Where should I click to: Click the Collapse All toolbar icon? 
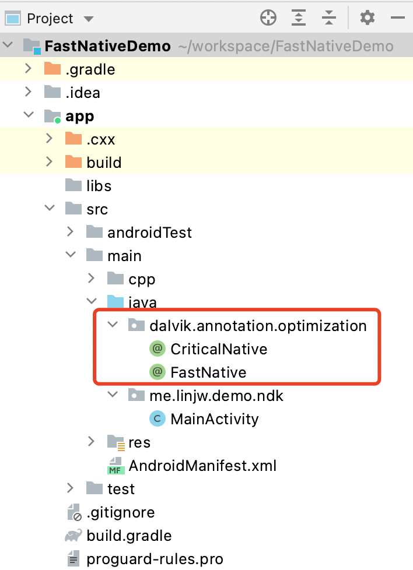(330, 18)
